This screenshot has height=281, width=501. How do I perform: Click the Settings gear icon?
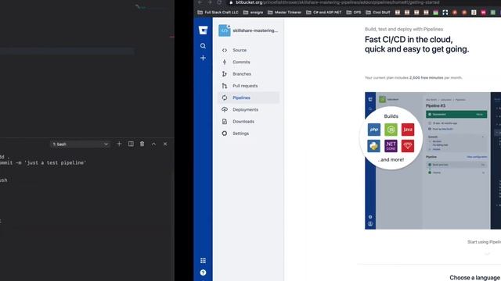click(x=225, y=133)
